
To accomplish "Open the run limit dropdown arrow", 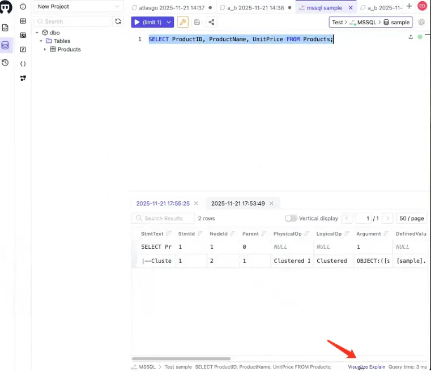I will coord(169,22).
